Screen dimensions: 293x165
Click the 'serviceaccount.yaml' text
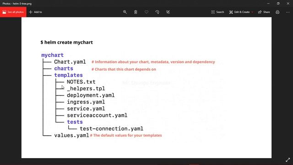point(97,115)
